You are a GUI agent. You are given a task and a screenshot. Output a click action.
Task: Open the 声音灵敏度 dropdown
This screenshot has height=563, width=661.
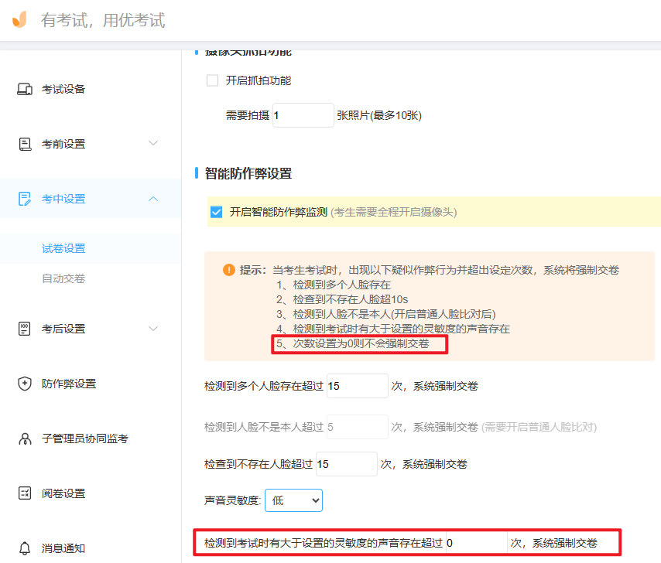[293, 500]
